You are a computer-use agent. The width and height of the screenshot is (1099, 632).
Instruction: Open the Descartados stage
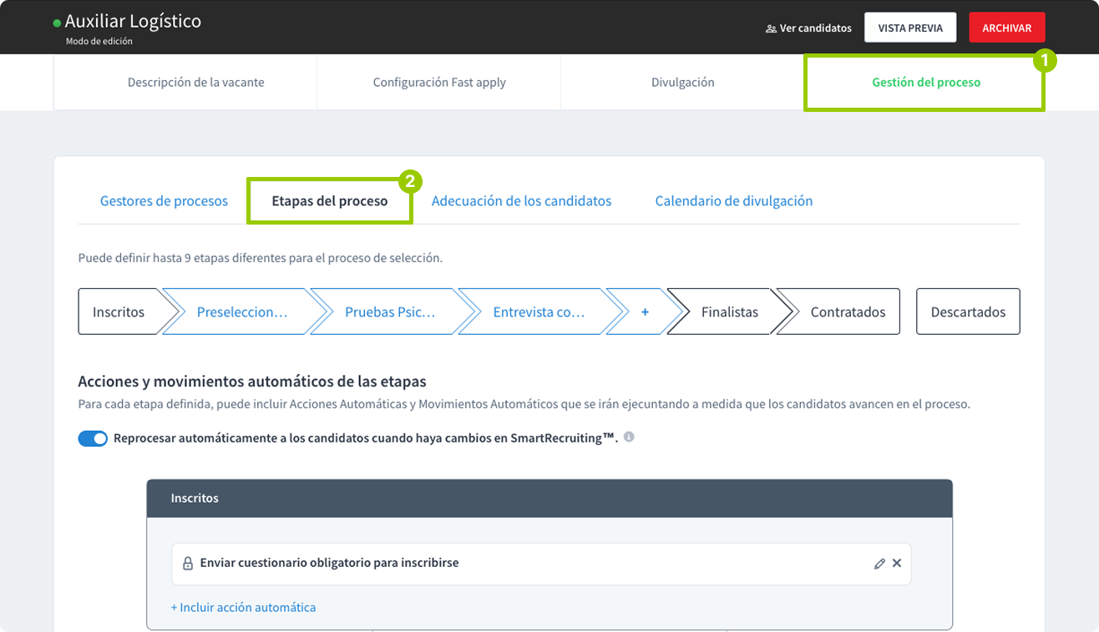click(x=968, y=311)
